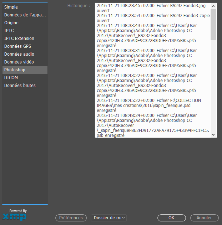Click the history scrollbar up arrow

[x=213, y=6]
